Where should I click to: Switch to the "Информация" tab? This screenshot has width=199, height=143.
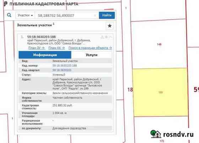pos(45,55)
